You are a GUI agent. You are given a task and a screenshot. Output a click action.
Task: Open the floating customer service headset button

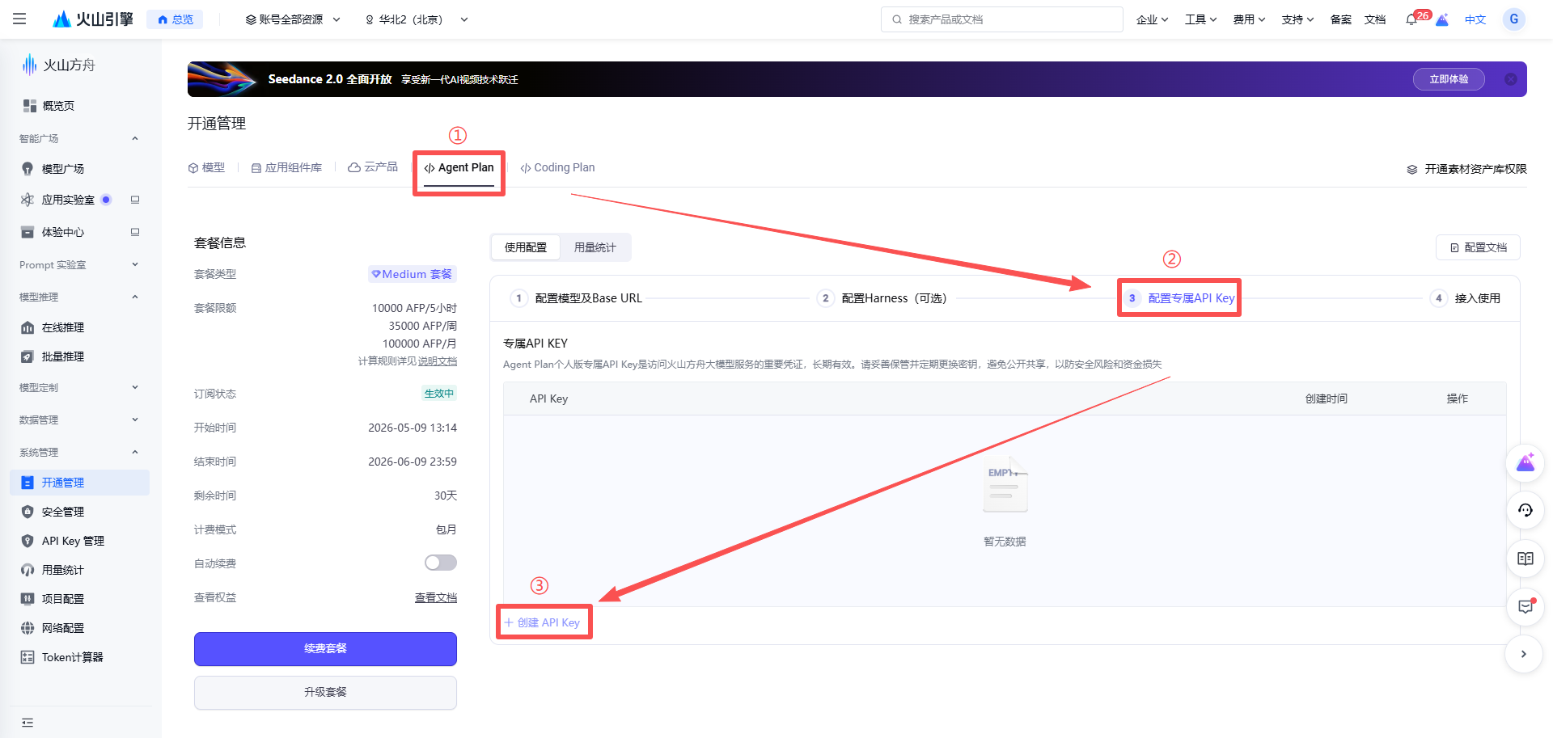click(1525, 510)
